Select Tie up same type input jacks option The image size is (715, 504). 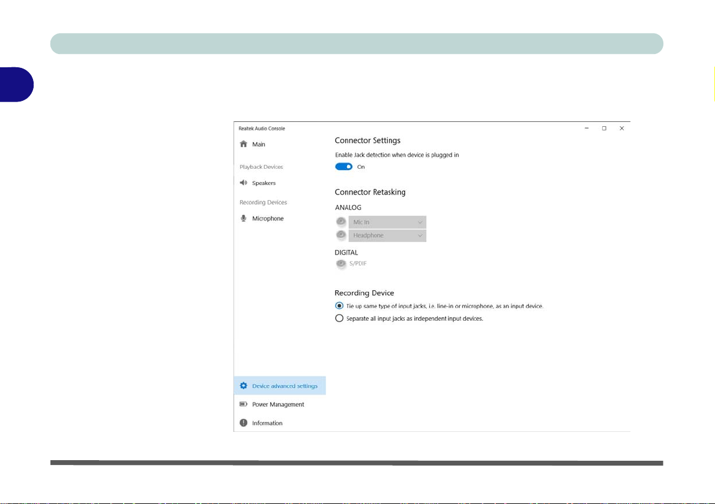[x=339, y=306]
